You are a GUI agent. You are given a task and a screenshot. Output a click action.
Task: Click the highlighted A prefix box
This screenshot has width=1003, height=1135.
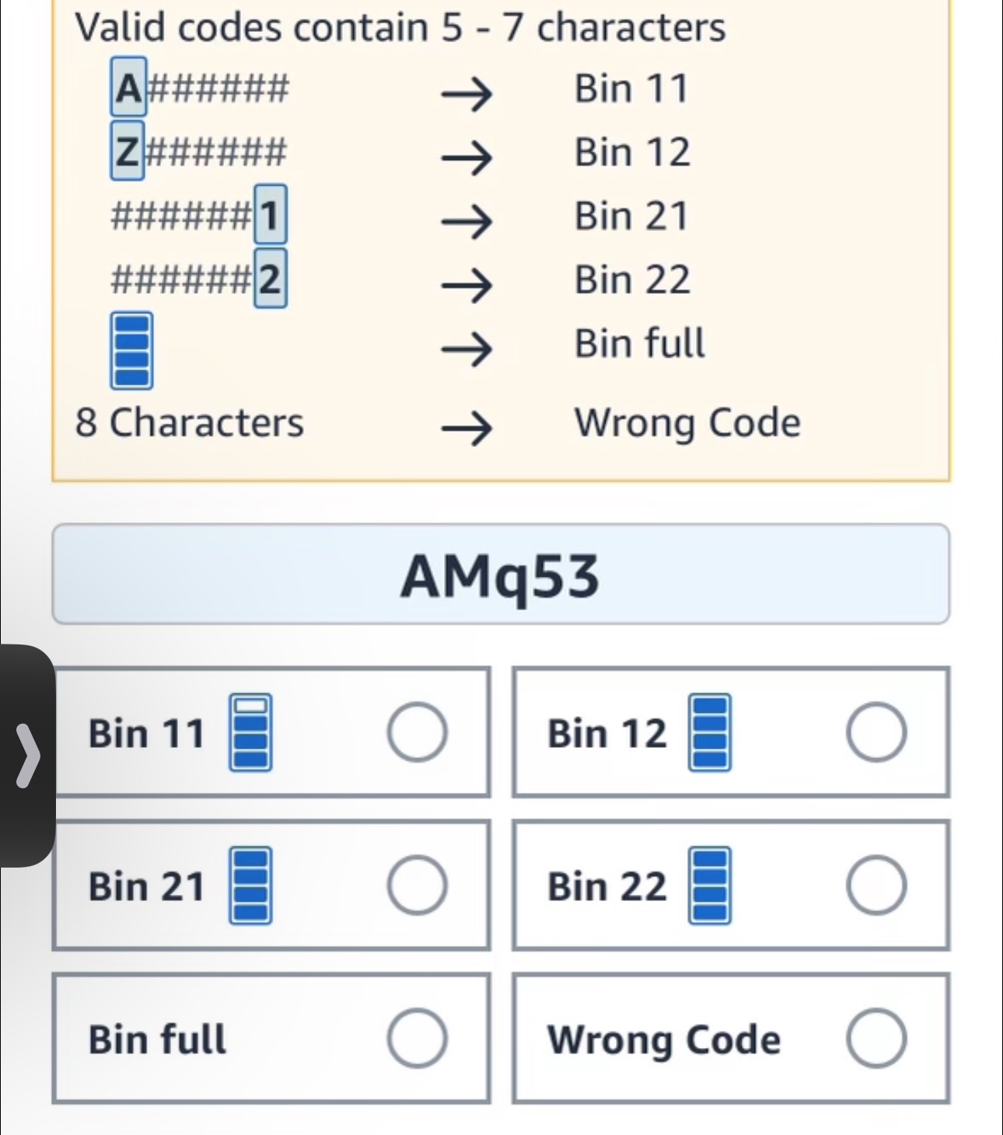(128, 87)
